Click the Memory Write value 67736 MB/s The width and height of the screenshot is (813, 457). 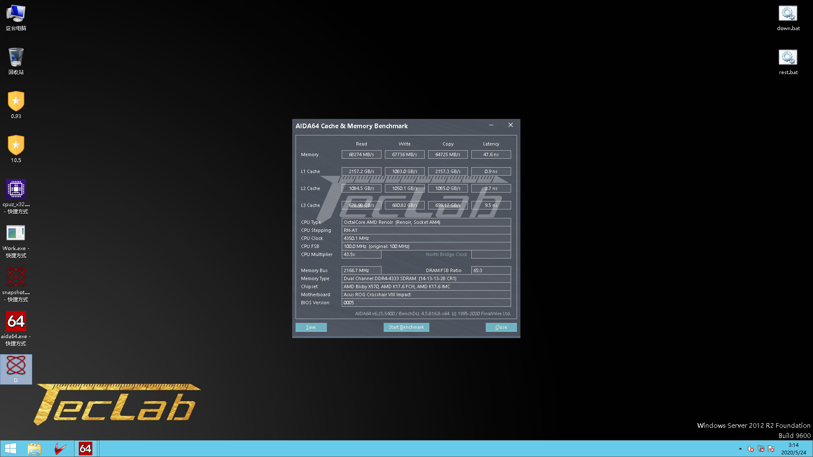click(x=404, y=154)
